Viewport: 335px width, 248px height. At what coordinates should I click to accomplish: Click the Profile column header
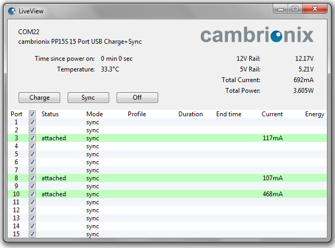point(137,114)
